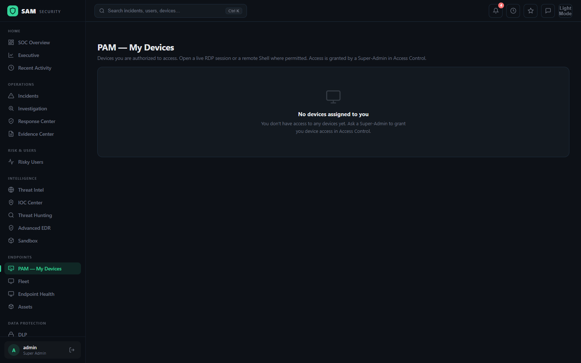The width and height of the screenshot is (581, 363).
Task: Click the SAM Security shield logo
Action: (x=13, y=11)
